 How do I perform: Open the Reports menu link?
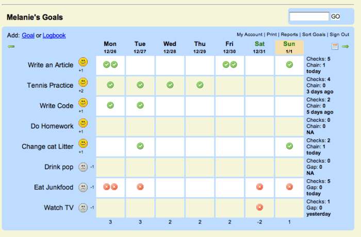coord(290,35)
